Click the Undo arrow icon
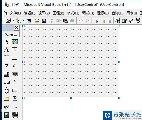Viewport: 142px width, 120px height. [81, 21]
